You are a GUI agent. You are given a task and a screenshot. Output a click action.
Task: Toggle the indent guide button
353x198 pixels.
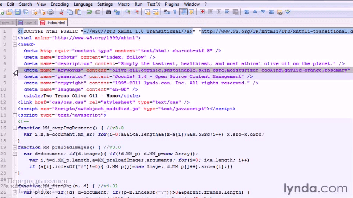point(183,12)
